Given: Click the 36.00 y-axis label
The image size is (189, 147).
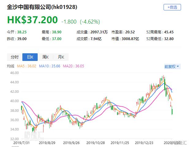Looking at the screenshot, I should (14, 120).
